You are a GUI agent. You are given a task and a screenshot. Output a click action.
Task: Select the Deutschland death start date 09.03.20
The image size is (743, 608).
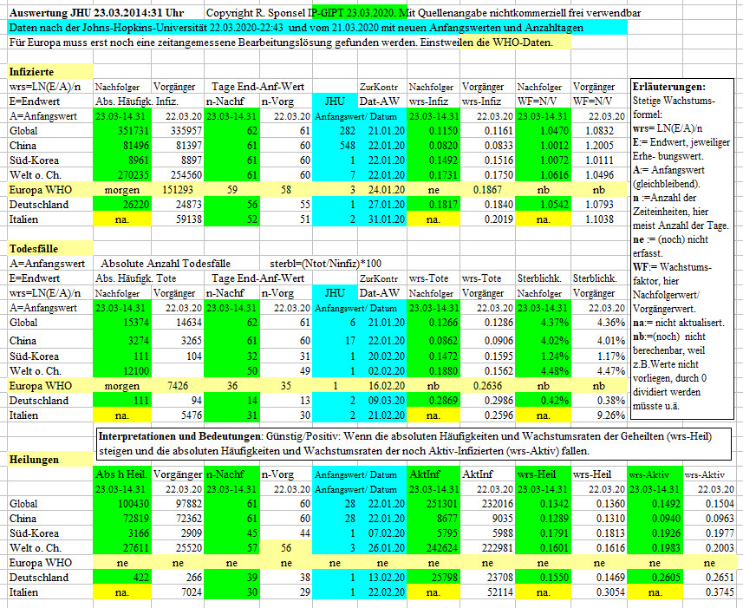point(382,401)
